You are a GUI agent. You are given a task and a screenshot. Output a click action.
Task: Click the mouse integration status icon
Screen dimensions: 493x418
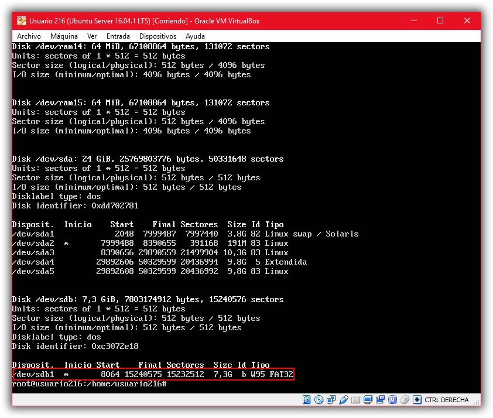pyautogui.click(x=405, y=400)
